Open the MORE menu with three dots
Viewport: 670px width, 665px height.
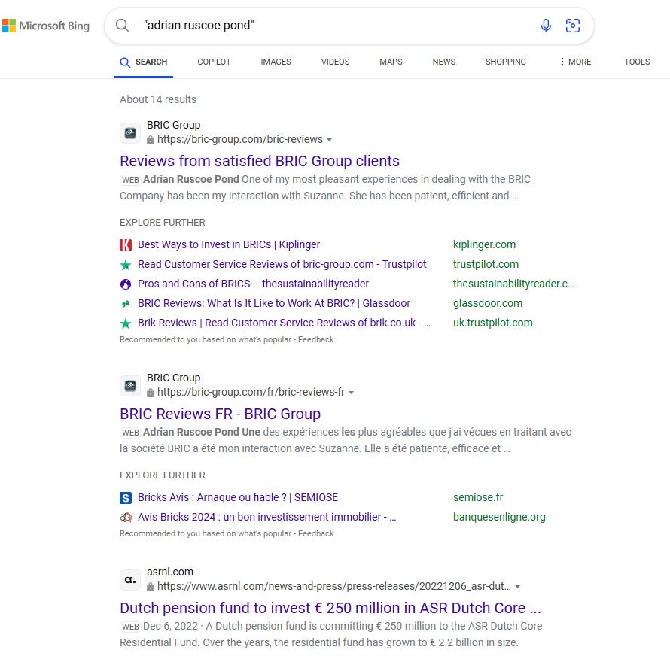point(575,62)
